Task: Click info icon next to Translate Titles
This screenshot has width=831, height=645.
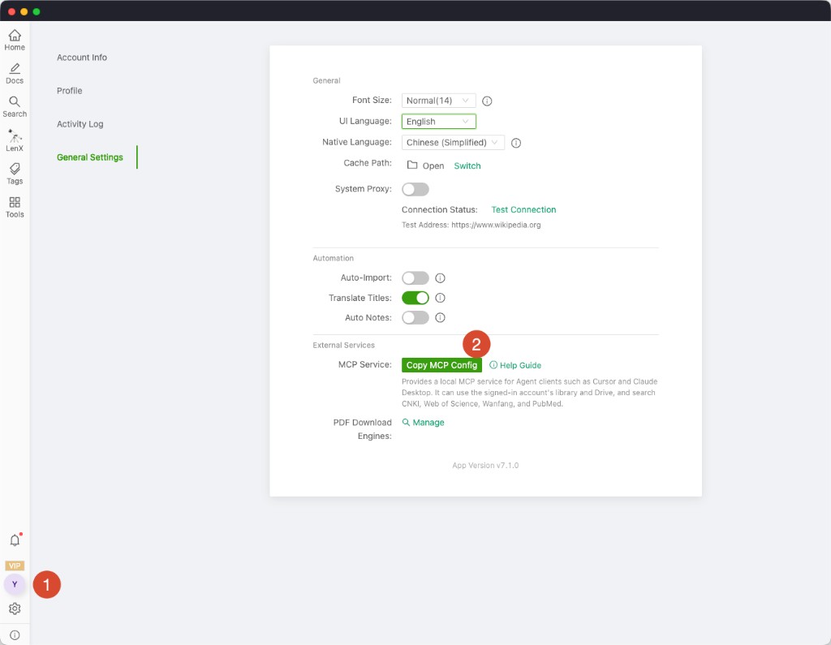Action: [440, 298]
